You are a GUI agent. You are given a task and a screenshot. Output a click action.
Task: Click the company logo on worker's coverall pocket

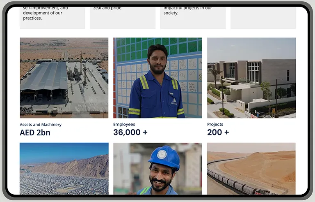coord(174,101)
